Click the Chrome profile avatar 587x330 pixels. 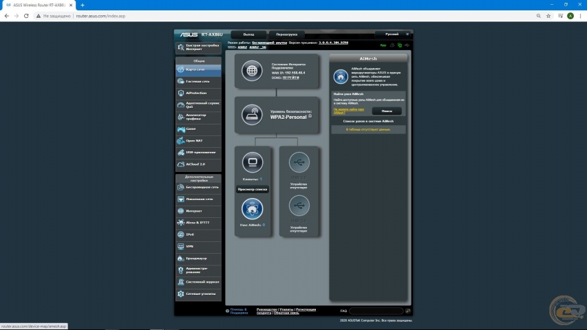[570, 16]
